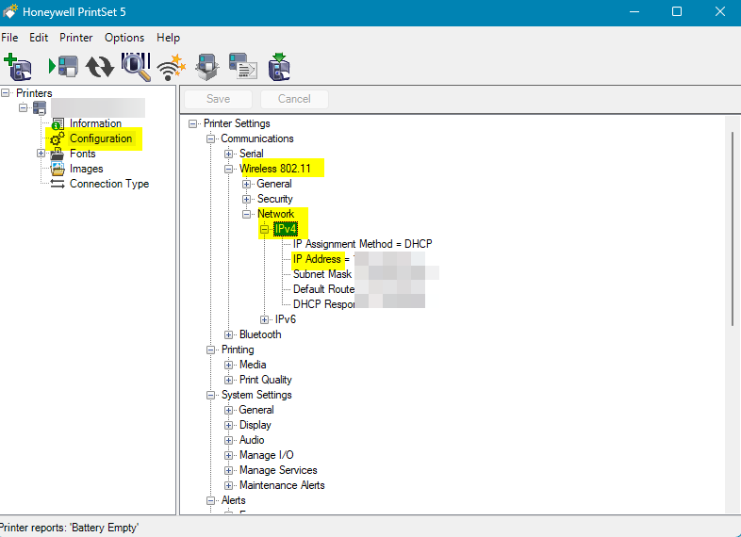This screenshot has width=741, height=537.
Task: Click the Refresh arrows toolbar icon
Action: click(99, 66)
